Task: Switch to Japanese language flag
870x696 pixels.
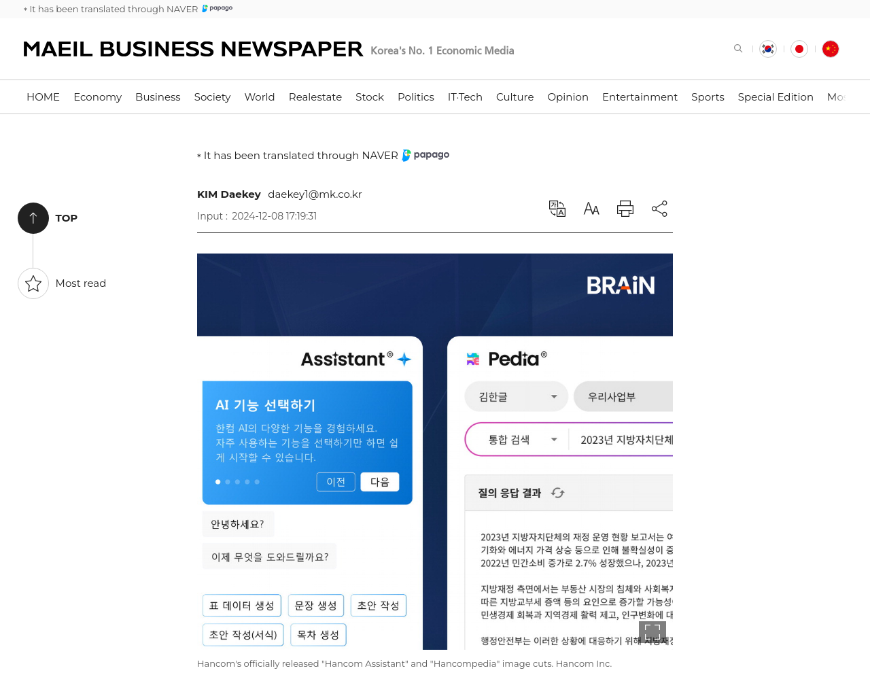Action: (799, 49)
